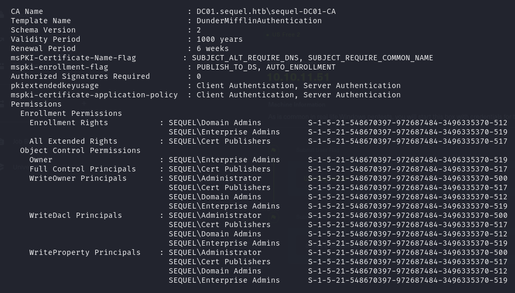Click the Authorized Signatures Required label
The image size is (515, 293).
(x=80, y=76)
